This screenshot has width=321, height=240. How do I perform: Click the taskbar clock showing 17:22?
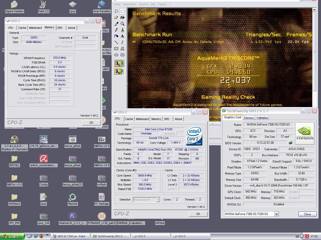click(314, 236)
